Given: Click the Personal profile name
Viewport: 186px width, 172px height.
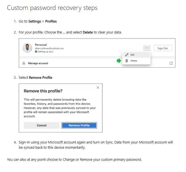Looking at the screenshot, I should pos(41,45).
